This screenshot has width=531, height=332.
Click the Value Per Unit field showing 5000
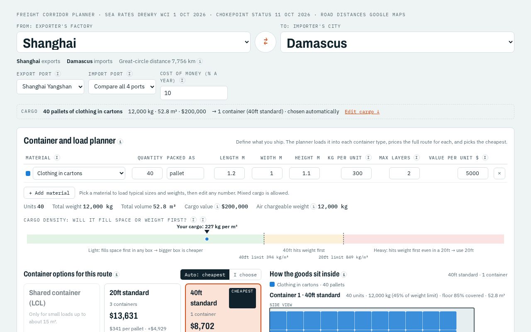click(473, 173)
